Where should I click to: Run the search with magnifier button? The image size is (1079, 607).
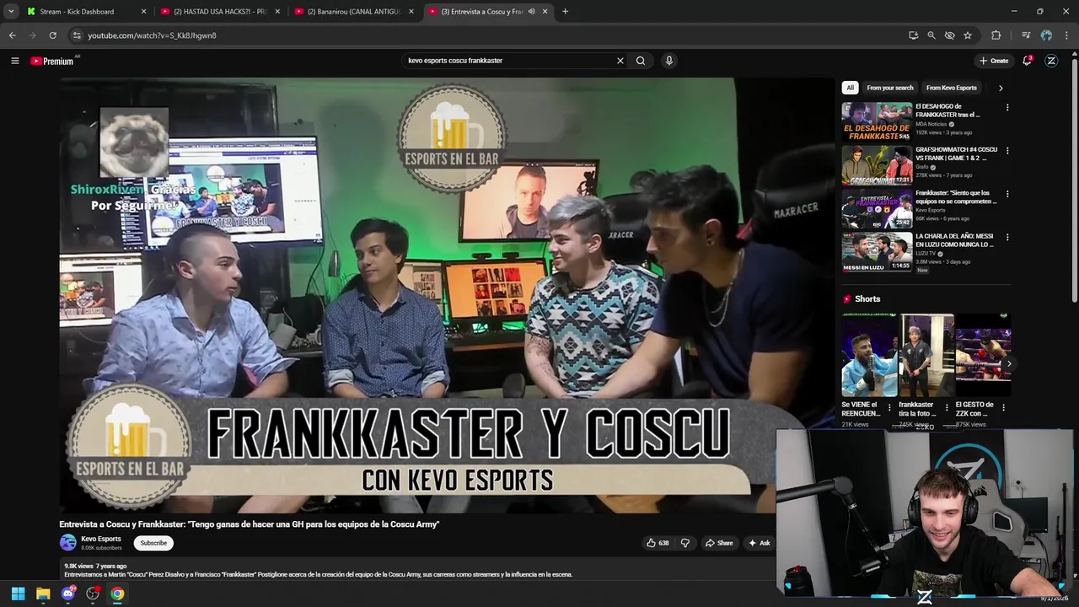click(641, 61)
